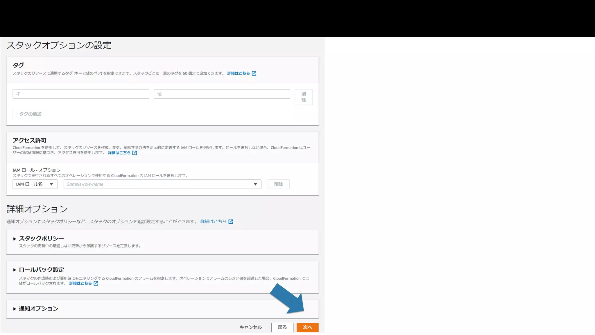Click the 戻る button

(x=282, y=327)
